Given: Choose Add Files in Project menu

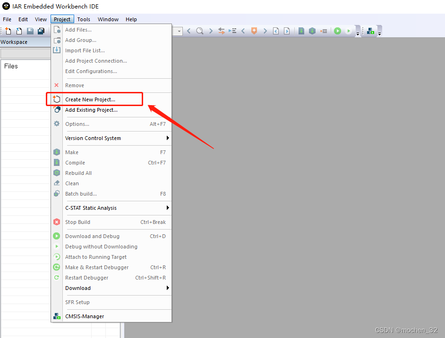Looking at the screenshot, I should (111, 30).
